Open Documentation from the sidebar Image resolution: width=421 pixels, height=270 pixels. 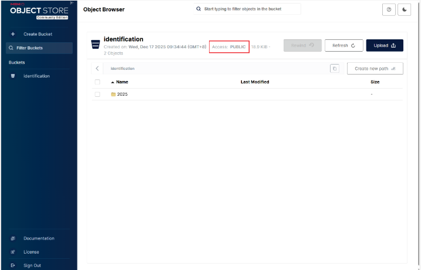point(39,238)
